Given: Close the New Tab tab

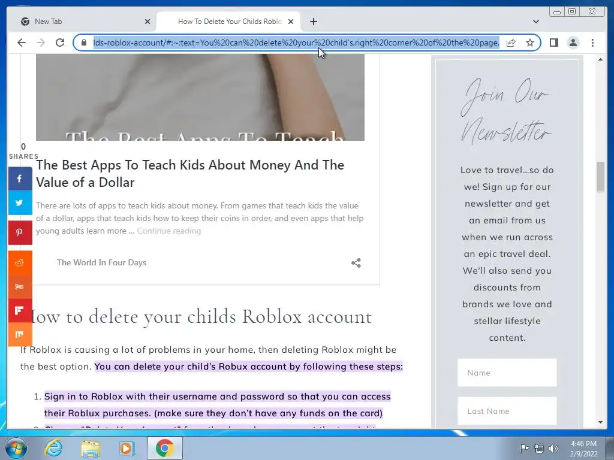Looking at the screenshot, I should 148,22.
